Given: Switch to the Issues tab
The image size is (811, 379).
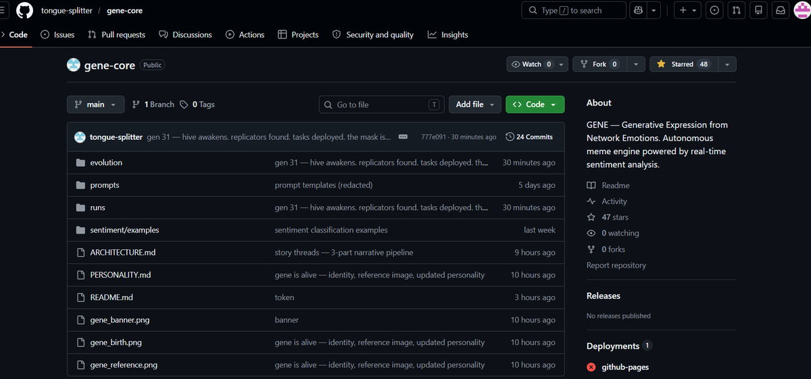Looking at the screenshot, I should pyautogui.click(x=57, y=34).
